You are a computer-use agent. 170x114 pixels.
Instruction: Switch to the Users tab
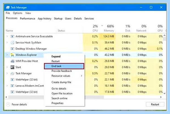(68, 19)
